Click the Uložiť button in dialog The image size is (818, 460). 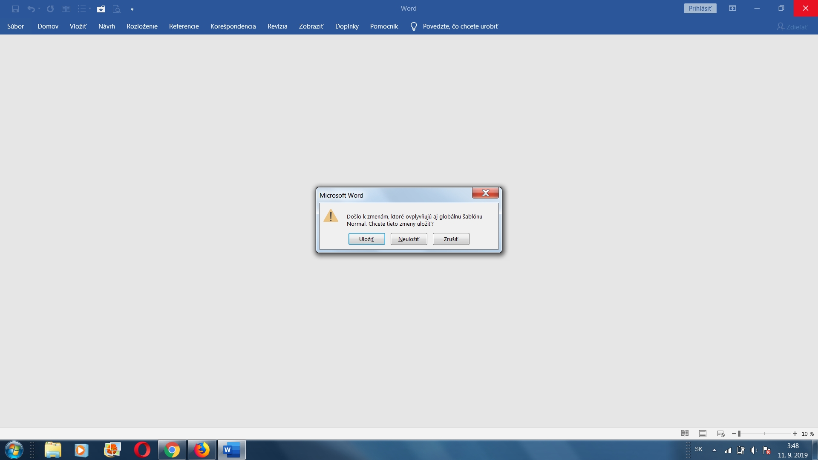[x=366, y=239]
